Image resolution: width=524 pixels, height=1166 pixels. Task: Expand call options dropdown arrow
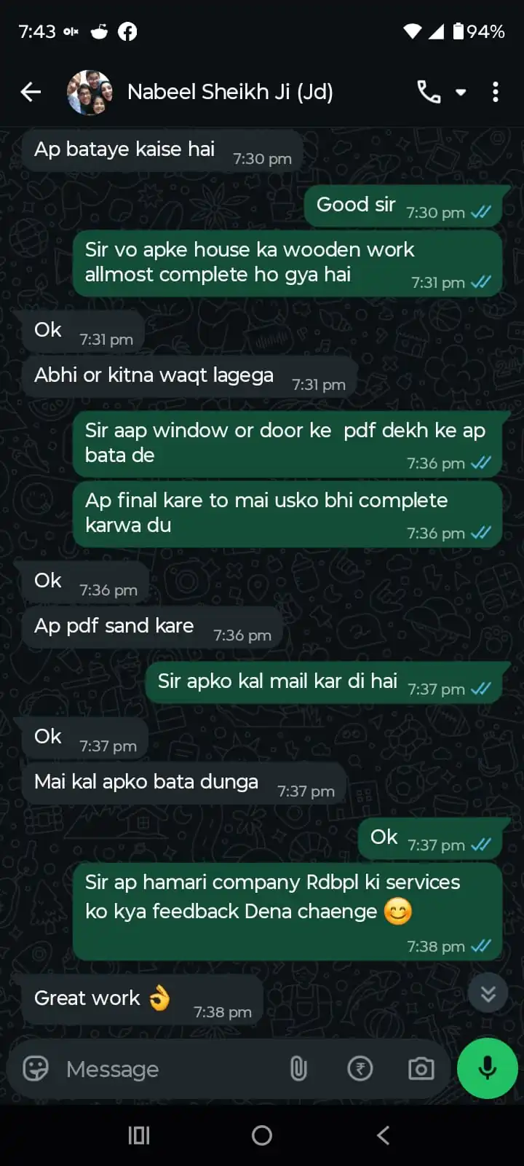[461, 93]
